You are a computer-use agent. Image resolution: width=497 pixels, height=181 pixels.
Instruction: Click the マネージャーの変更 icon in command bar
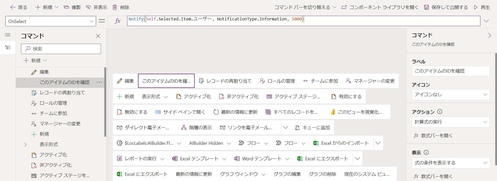point(348,81)
